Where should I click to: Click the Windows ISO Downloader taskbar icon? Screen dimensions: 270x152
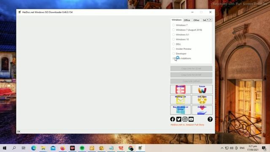140,148
